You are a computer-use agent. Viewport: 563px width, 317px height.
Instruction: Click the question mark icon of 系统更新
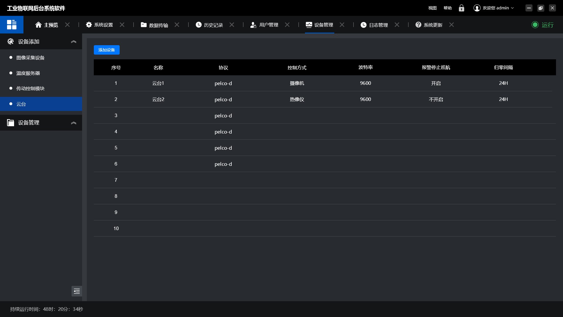click(x=418, y=25)
